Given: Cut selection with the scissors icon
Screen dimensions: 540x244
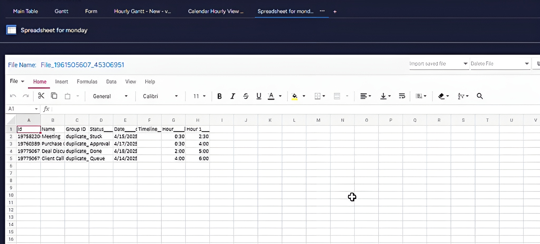Looking at the screenshot, I should tap(41, 96).
